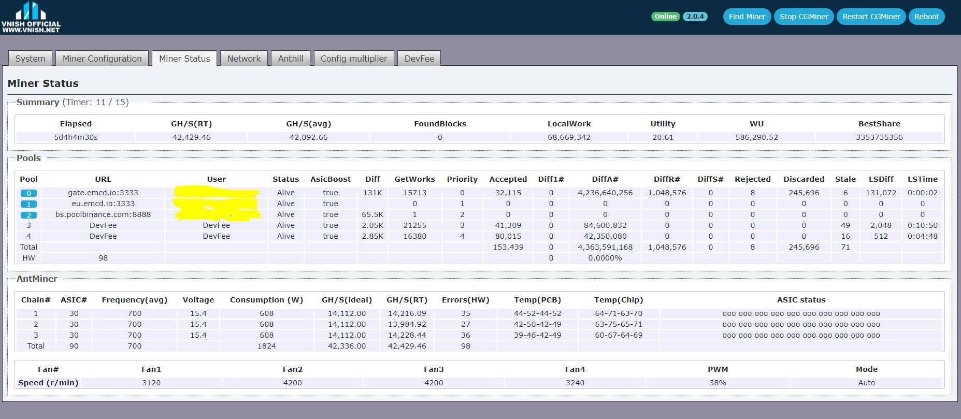Select pool 2 blue badge
The width and height of the screenshot is (961, 419).
(28, 215)
